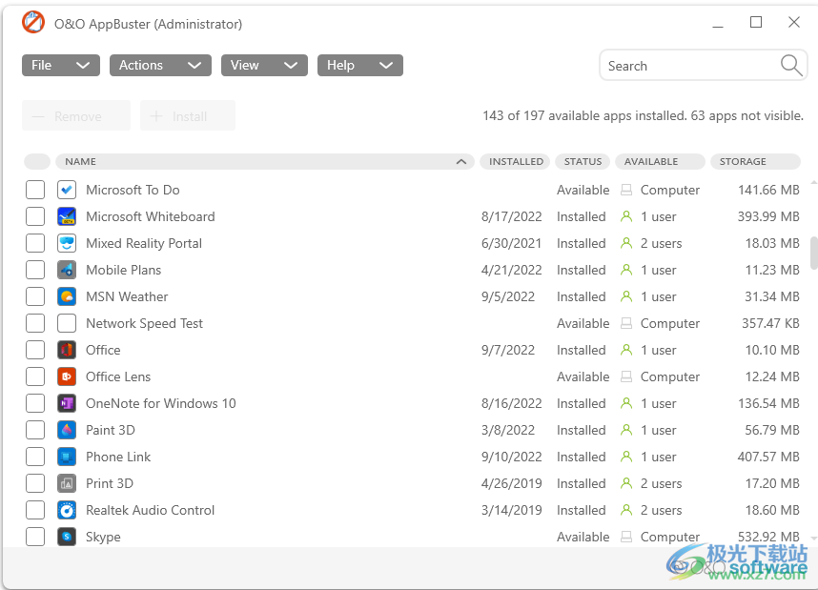Focus the Search input field
The height and width of the screenshot is (590, 818).
(703, 66)
